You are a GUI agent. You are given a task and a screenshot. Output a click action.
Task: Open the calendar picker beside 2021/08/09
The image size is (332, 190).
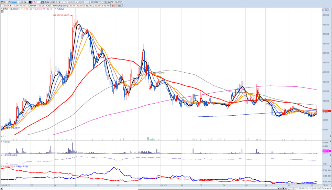point(121,2)
